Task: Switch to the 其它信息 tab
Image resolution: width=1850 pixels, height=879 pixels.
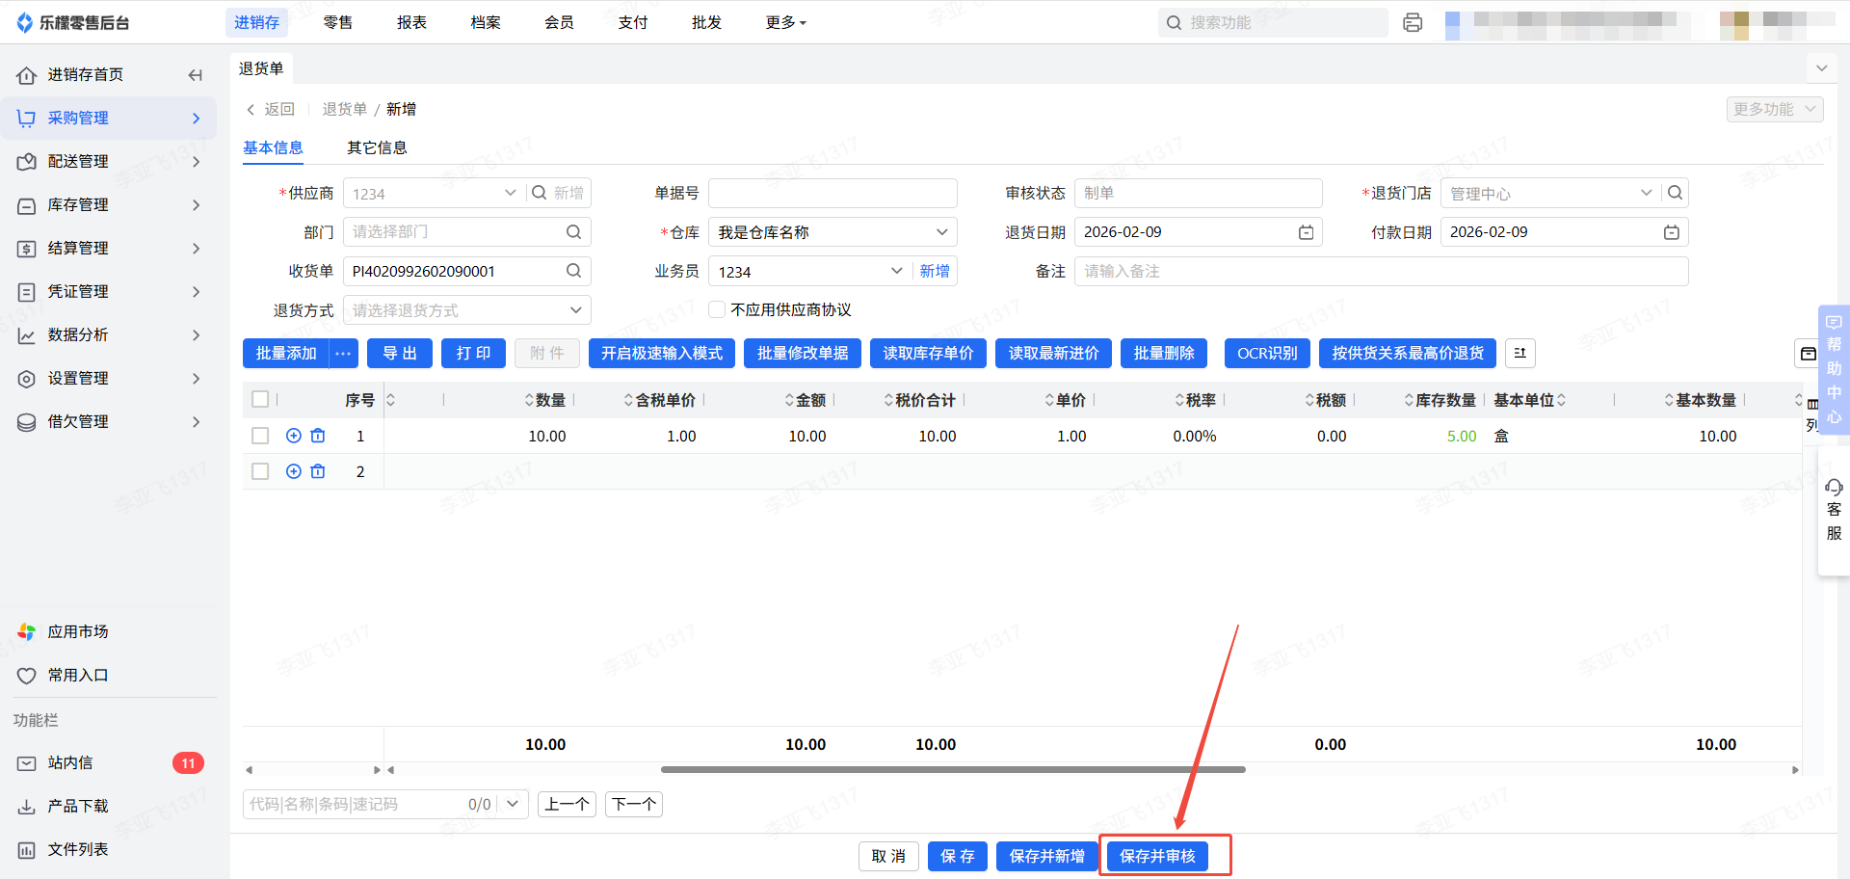Action: tap(377, 147)
